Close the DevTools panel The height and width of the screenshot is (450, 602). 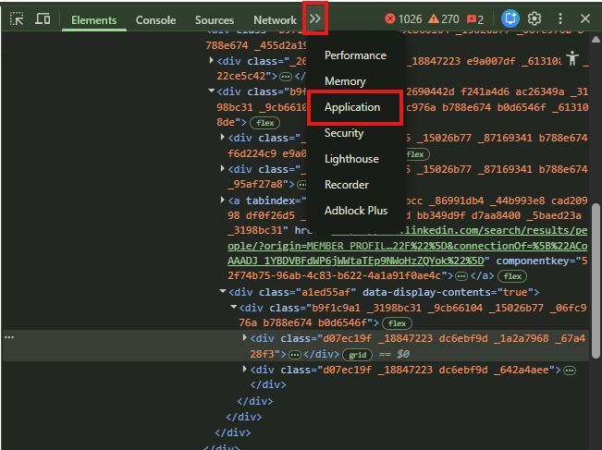coord(585,18)
